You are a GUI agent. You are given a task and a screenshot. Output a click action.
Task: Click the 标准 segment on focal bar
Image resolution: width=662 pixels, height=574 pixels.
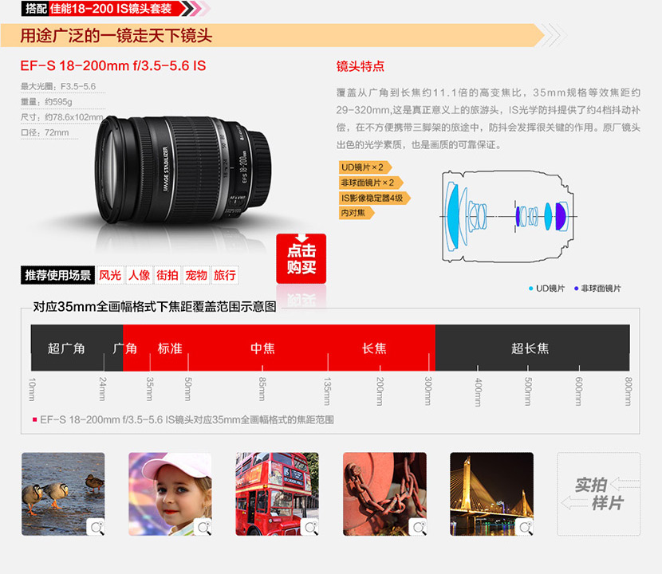170,348
